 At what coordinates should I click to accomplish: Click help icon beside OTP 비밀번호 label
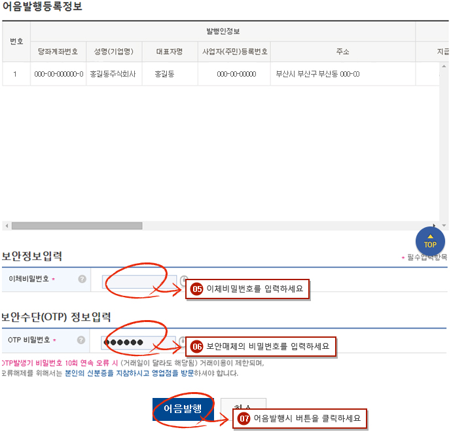(82, 340)
